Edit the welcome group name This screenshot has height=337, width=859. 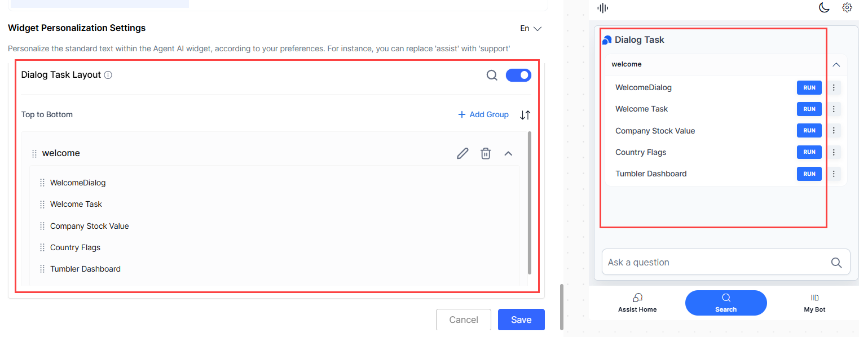(462, 153)
